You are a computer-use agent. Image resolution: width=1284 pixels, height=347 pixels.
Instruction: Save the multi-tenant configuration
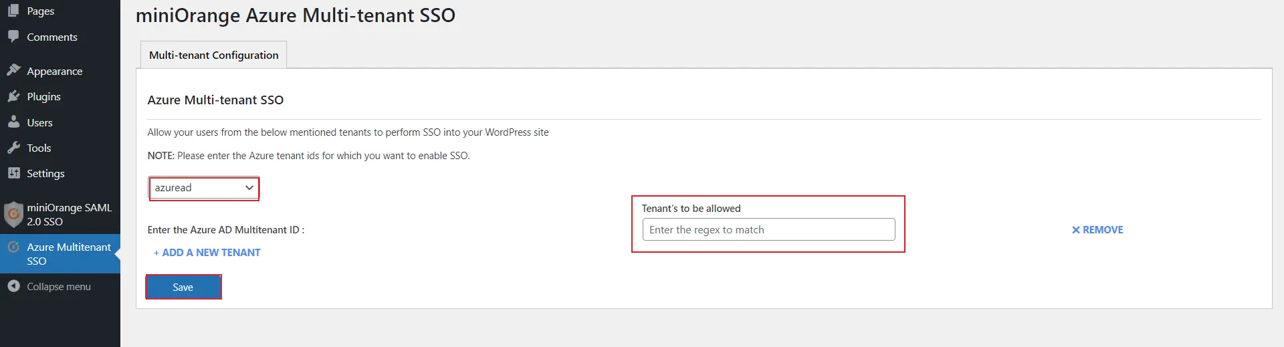(x=183, y=287)
